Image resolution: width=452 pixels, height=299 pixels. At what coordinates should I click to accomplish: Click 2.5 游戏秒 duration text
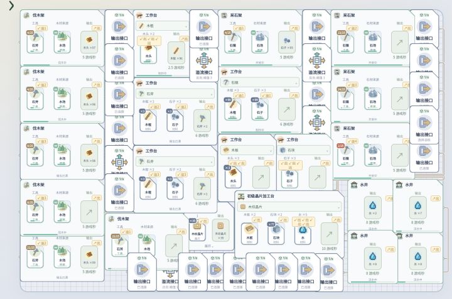pos(176,68)
